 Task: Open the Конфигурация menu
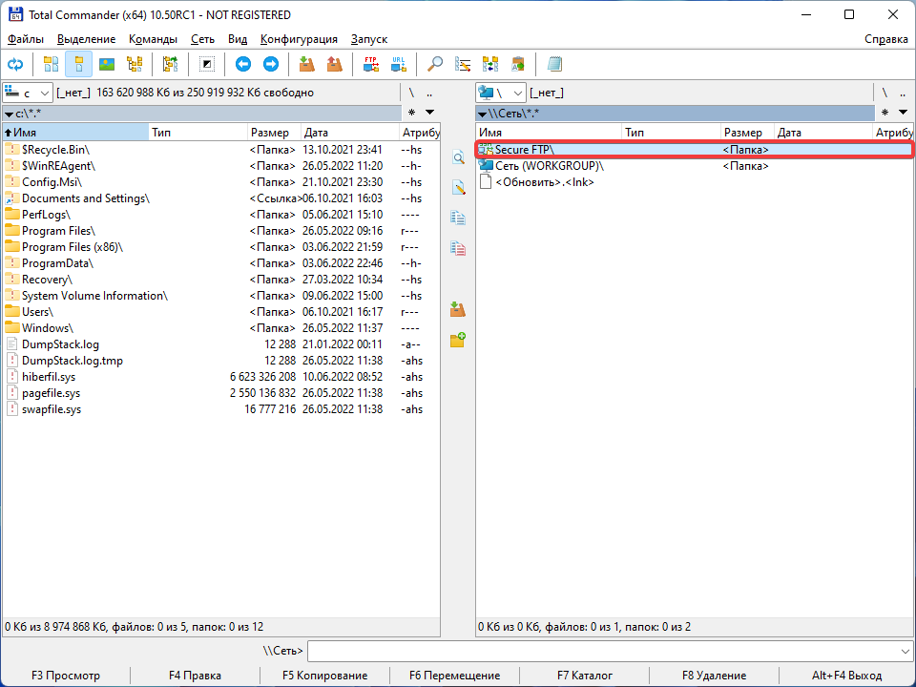tap(299, 39)
